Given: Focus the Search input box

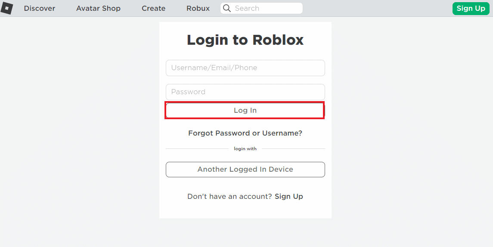Looking at the screenshot, I should point(266,8).
